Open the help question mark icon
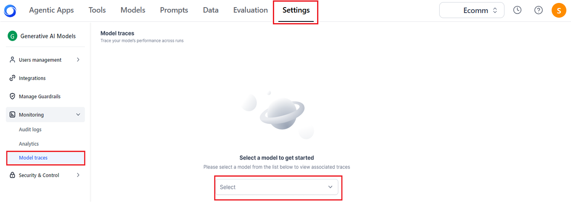 (538, 10)
